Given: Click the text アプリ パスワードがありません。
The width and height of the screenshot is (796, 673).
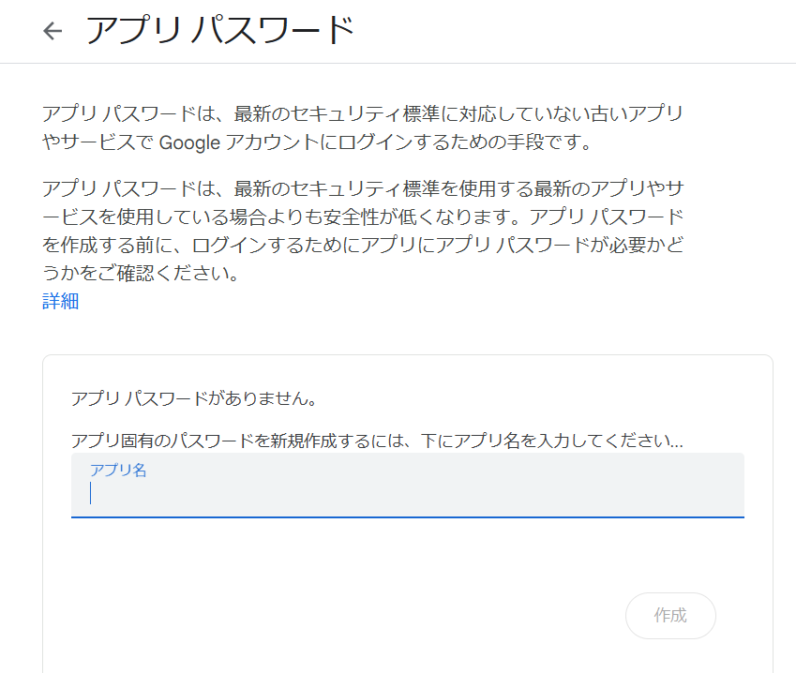Looking at the screenshot, I should tap(194, 398).
